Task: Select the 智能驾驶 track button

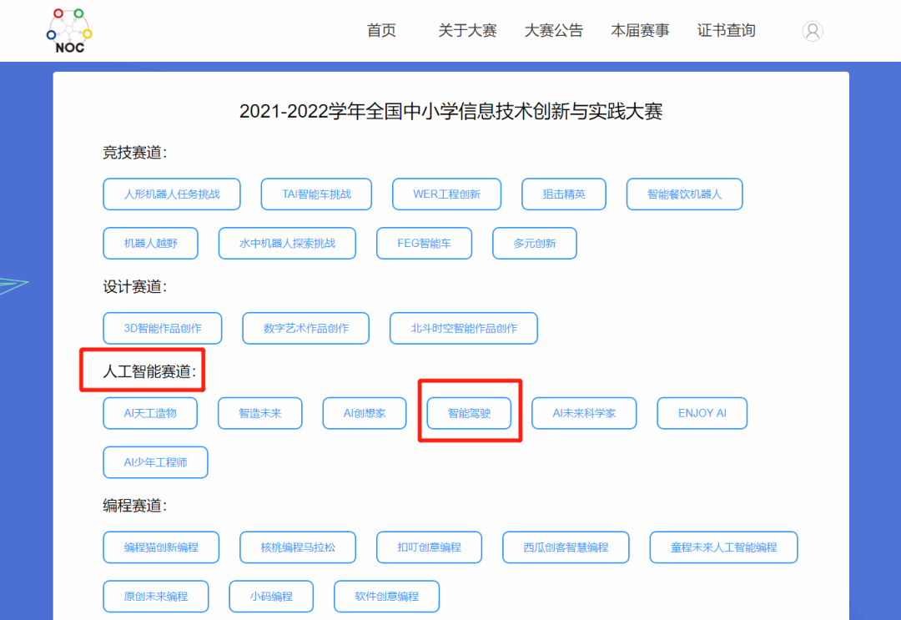Action: (x=470, y=413)
